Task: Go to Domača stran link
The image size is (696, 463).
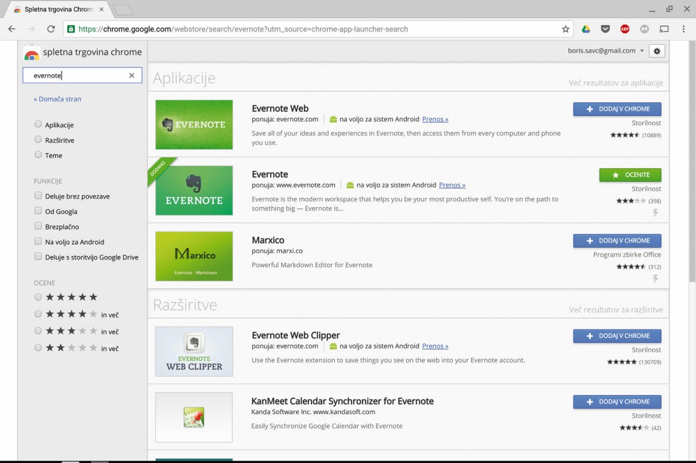Action: click(57, 99)
